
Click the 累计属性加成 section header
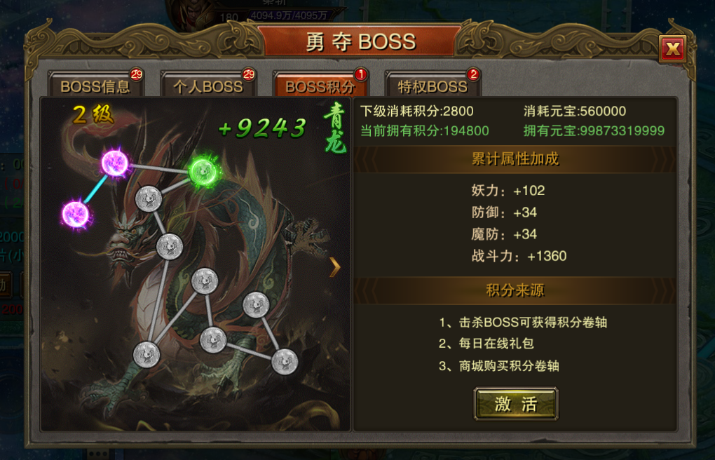coord(515,159)
